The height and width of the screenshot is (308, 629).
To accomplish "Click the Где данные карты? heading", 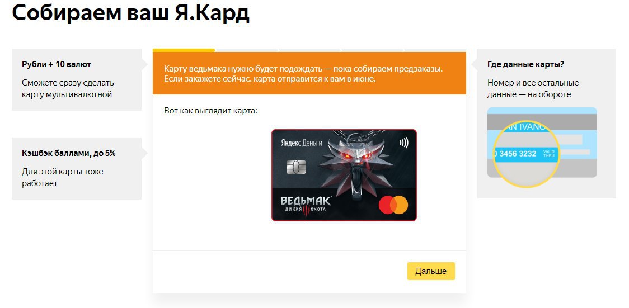I will pos(525,64).
